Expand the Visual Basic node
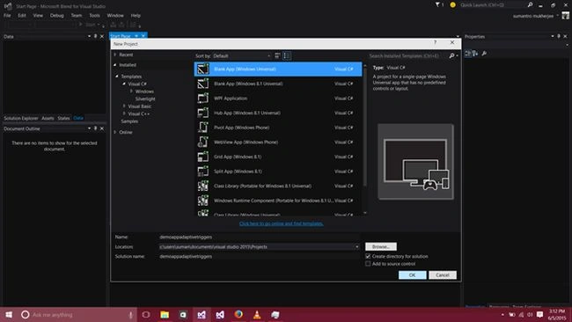The image size is (572, 322). click(124, 106)
